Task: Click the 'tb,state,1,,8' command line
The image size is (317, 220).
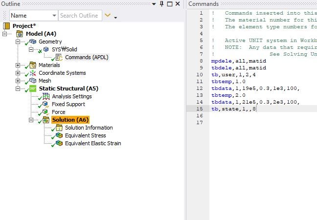Action: [233, 109]
